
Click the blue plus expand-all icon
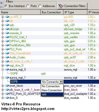(x=2, y=3)
